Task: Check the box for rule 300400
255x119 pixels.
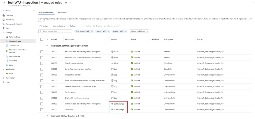Action: click(x=42, y=92)
